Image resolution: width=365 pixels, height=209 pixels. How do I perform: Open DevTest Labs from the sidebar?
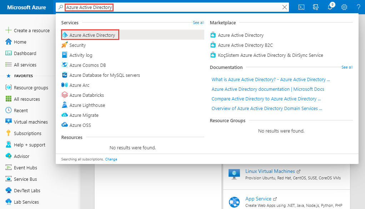(27, 190)
